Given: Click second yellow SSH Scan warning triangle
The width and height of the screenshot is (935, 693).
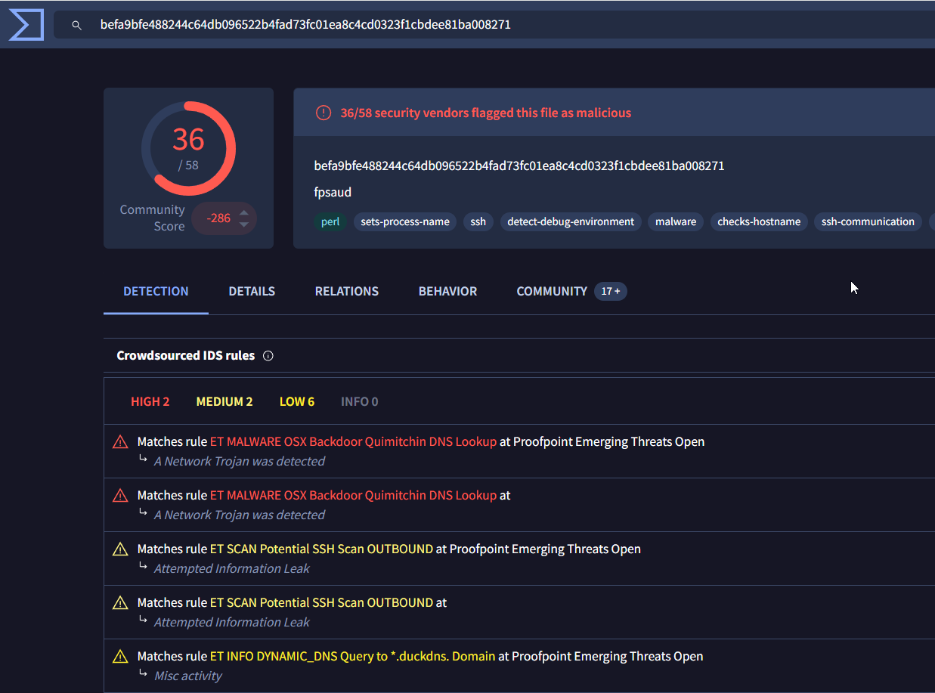Looking at the screenshot, I should (120, 603).
